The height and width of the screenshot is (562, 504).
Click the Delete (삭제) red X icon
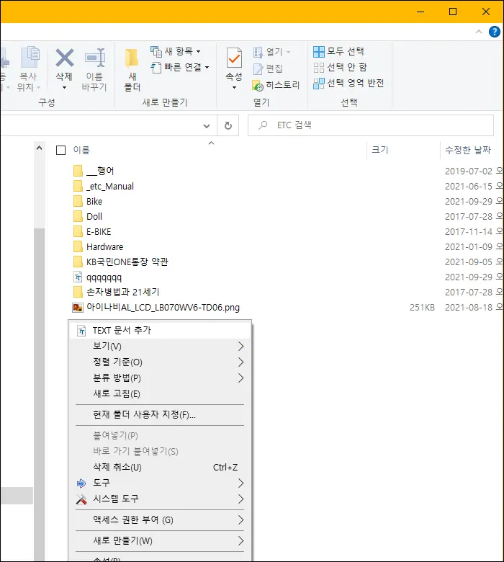pyautogui.click(x=65, y=58)
